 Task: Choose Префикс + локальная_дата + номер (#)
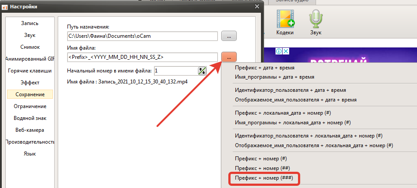pos(283,113)
